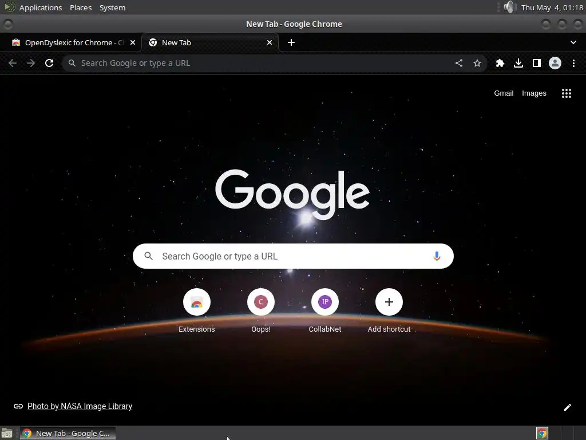Open the Google apps grid
Viewport: 586px width, 440px height.
point(567,93)
